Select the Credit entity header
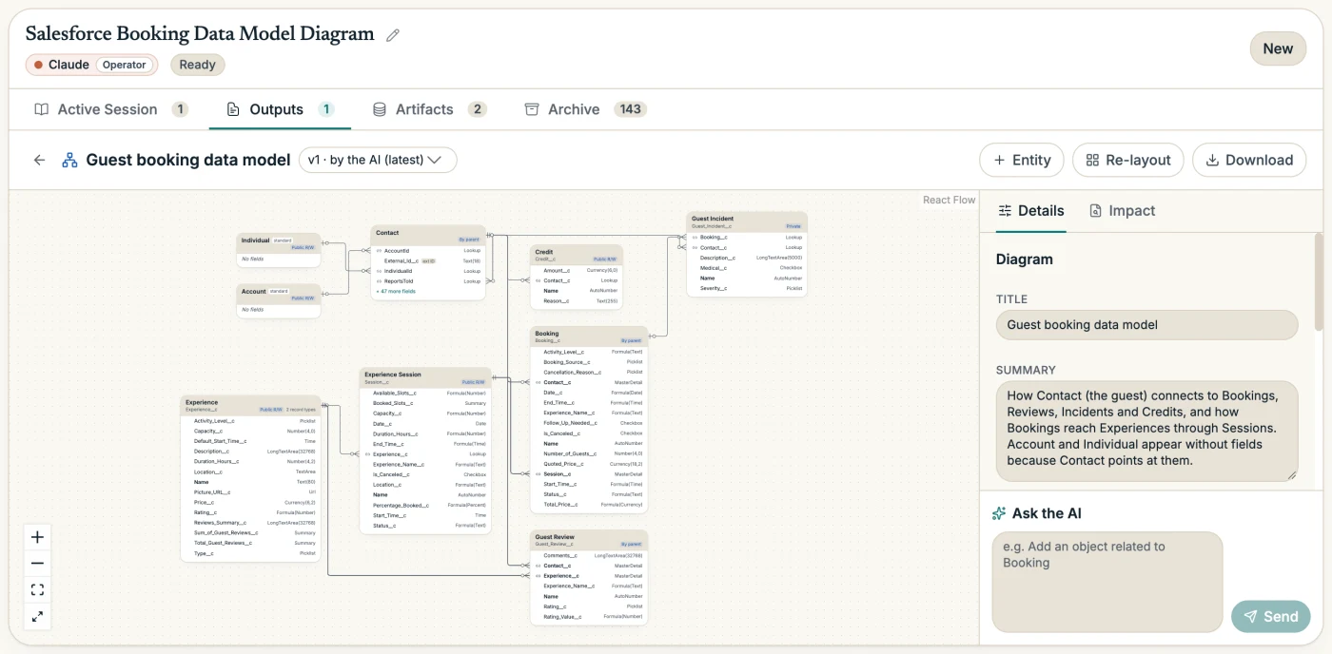 [x=577, y=255]
